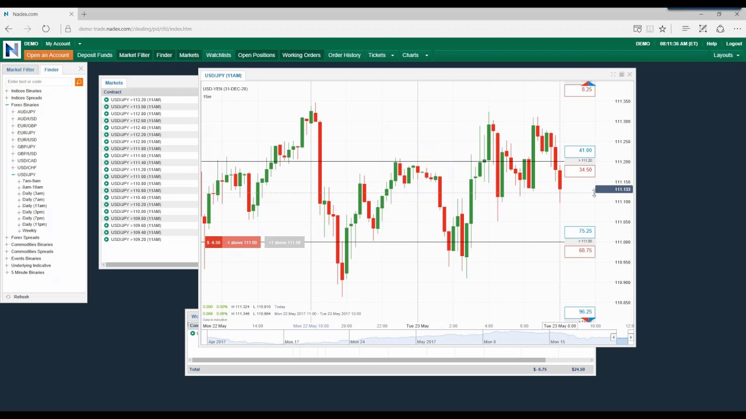Screen dimensions: 746x419
Task: Select the USD/JPY (11AM) chart tab
Action: tap(223, 76)
